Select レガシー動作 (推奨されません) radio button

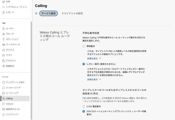coord(84,64)
